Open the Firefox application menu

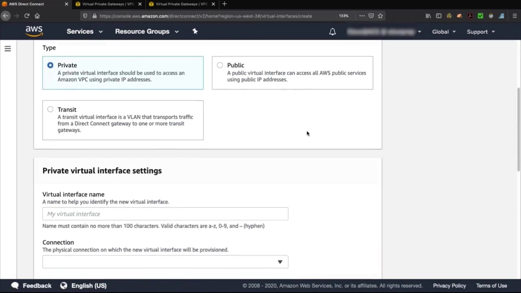[514, 16]
